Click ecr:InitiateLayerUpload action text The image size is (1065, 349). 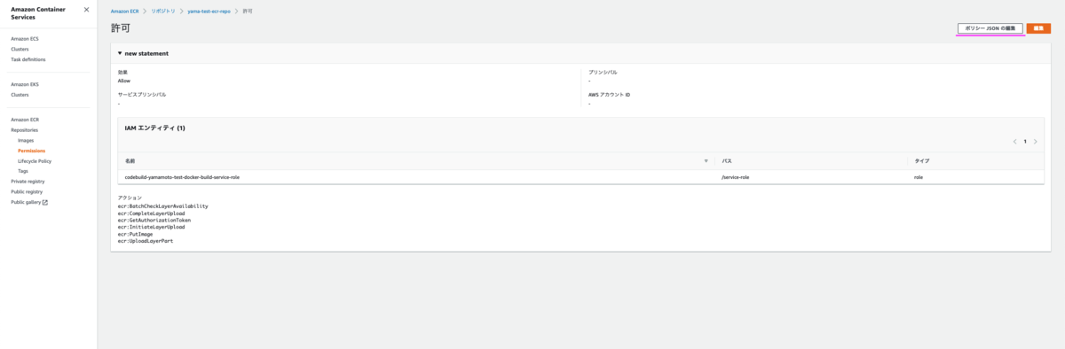[x=152, y=227]
